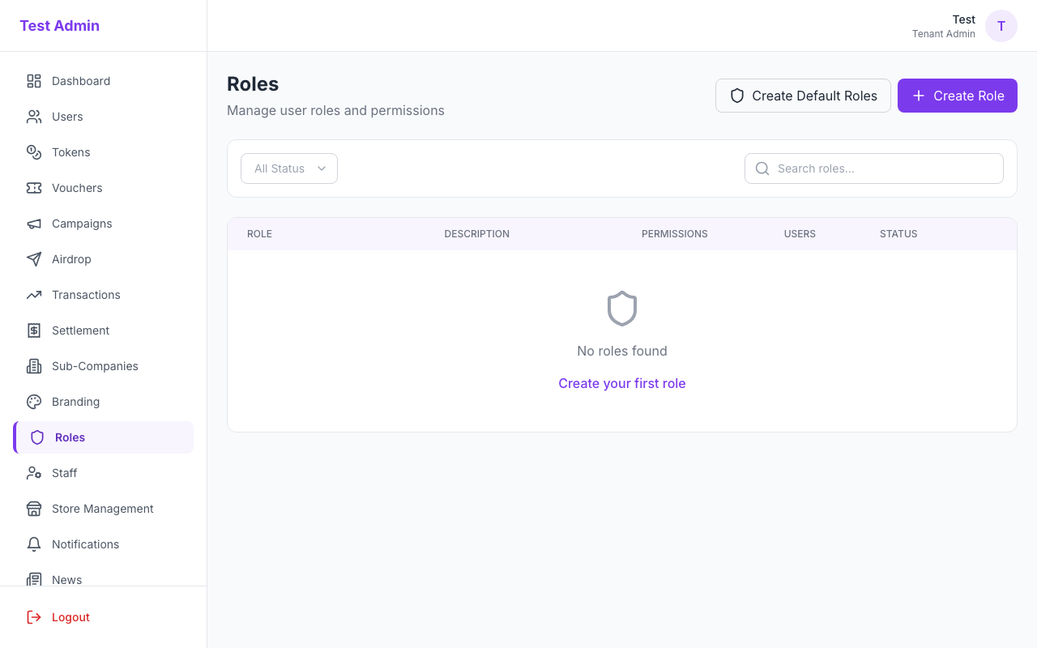The width and height of the screenshot is (1037, 648).
Task: Click the Notifications bell icon
Action: pos(34,544)
